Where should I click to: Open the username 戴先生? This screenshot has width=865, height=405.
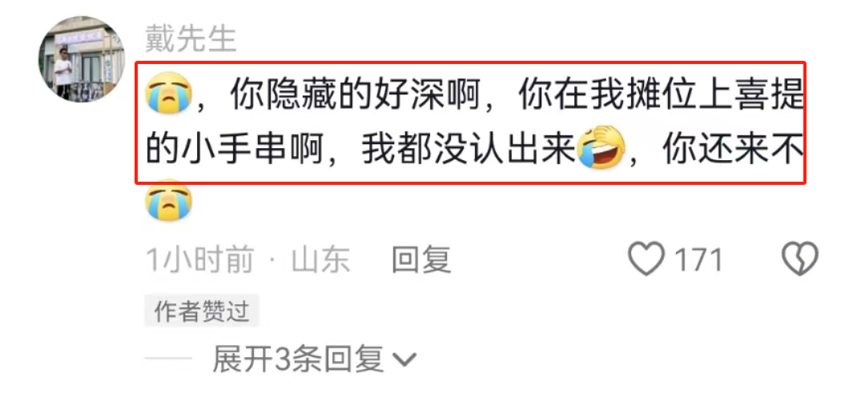pos(191,39)
